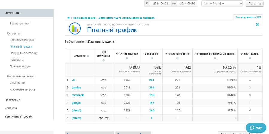269x134 pixels.
Task: Click help icon next to Источник header
Action: click(88, 56)
